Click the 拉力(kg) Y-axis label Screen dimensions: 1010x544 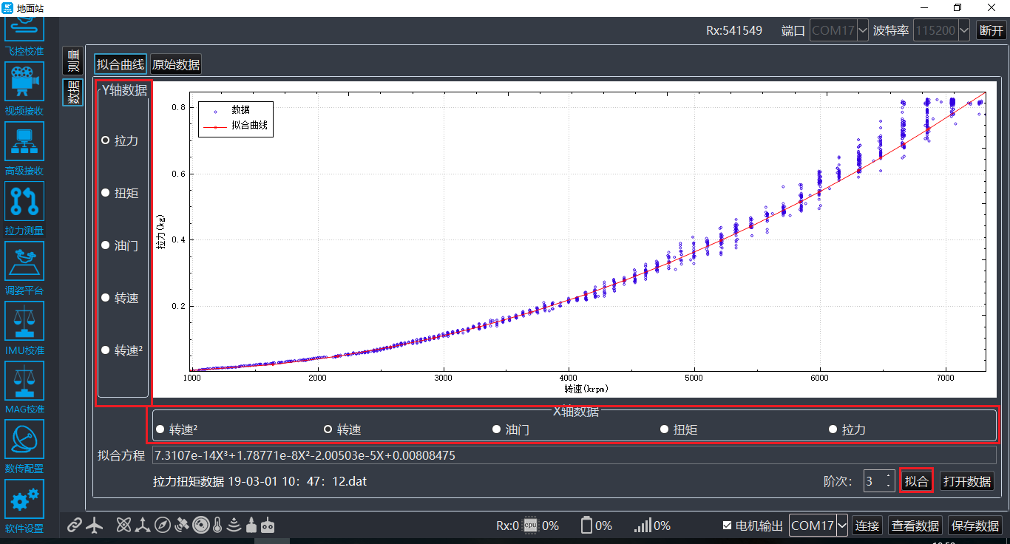161,231
